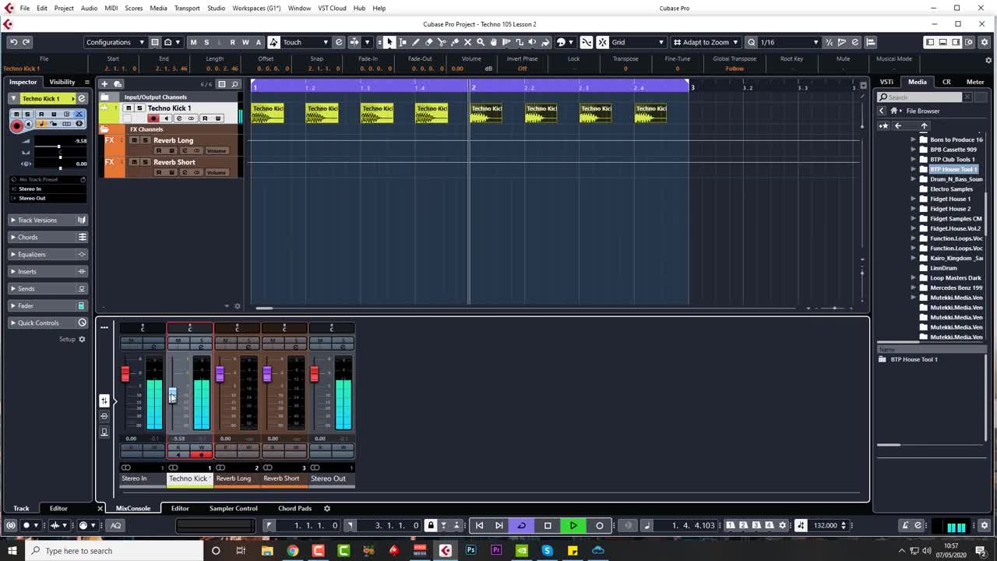Switch to the Chord Pads tab
This screenshot has height=561, width=997.
(x=294, y=508)
